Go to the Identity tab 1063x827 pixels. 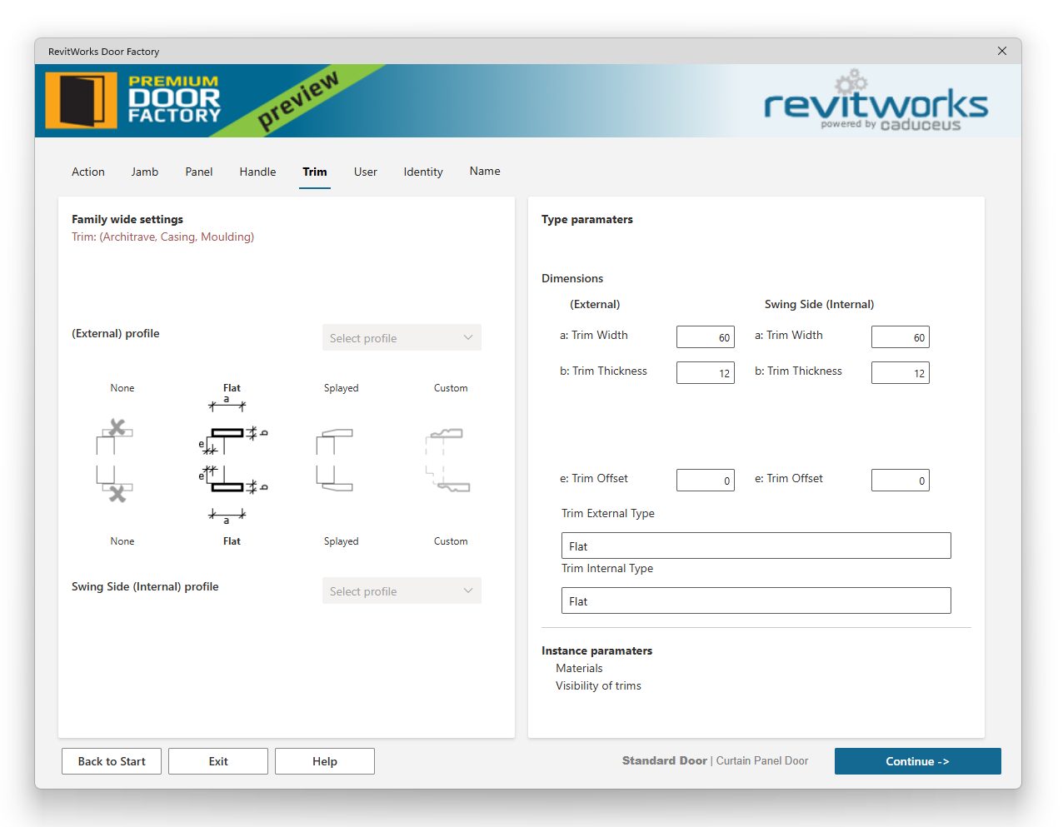[423, 172]
